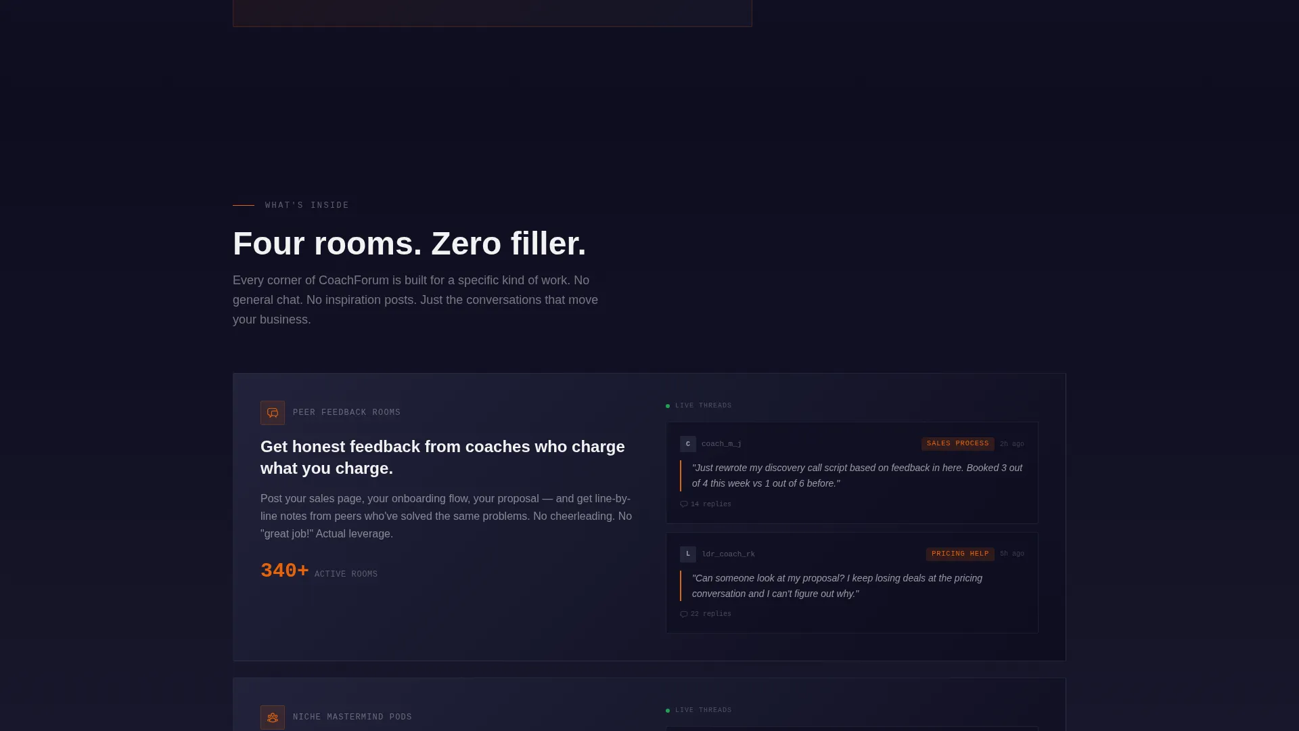Click the 22 replies comment icon
This screenshot has width=1299, height=731.
click(x=684, y=615)
